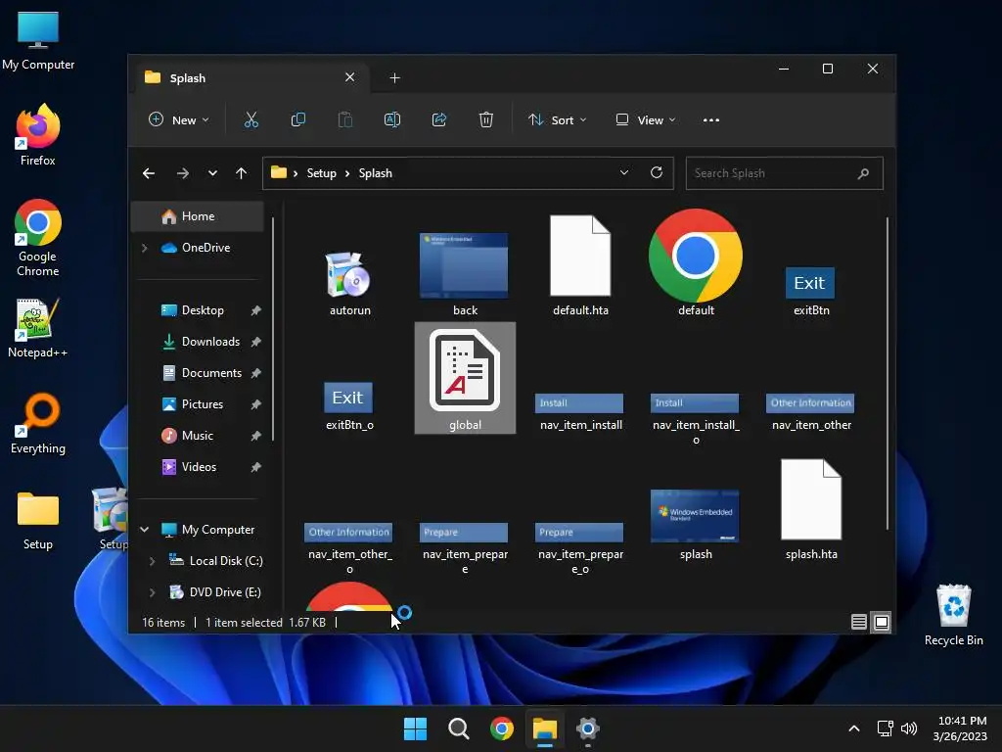Close the Splash tab
Image resolution: width=1002 pixels, height=752 pixels.
pos(349,77)
